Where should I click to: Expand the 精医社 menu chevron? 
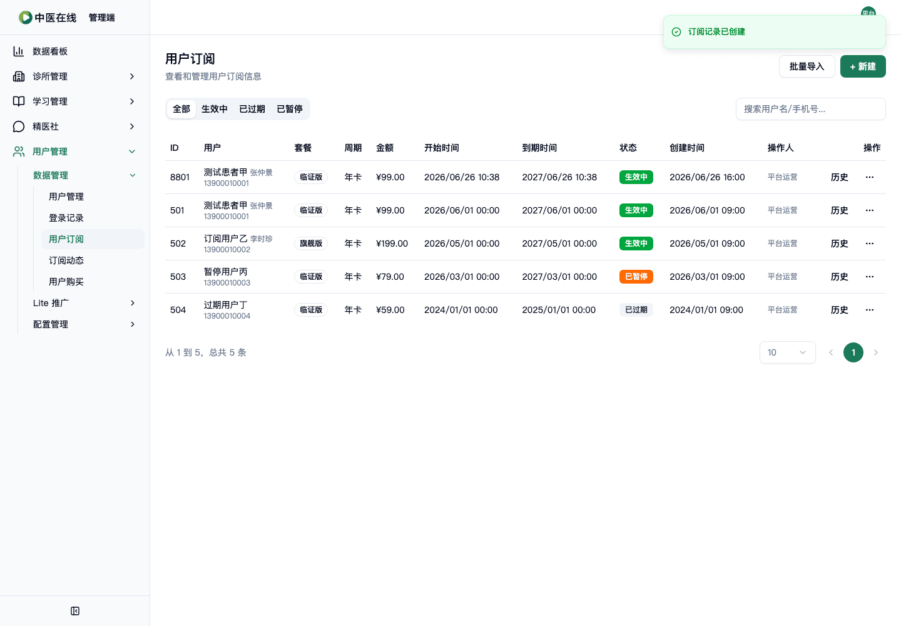tap(132, 126)
